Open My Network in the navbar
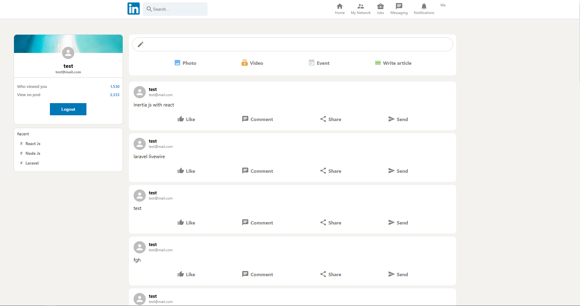580x306 pixels. tap(361, 9)
